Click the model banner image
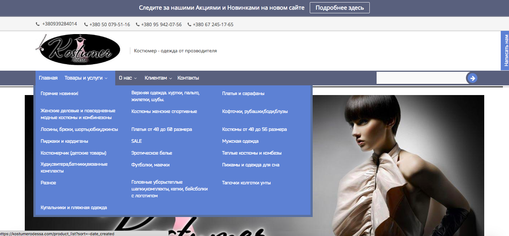Viewport: 509px width, 236px height. (x=395, y=161)
